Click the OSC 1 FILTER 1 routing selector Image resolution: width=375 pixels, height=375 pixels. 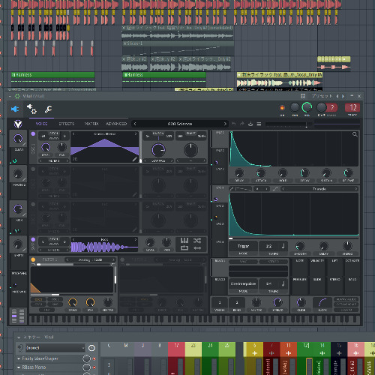tap(54, 160)
